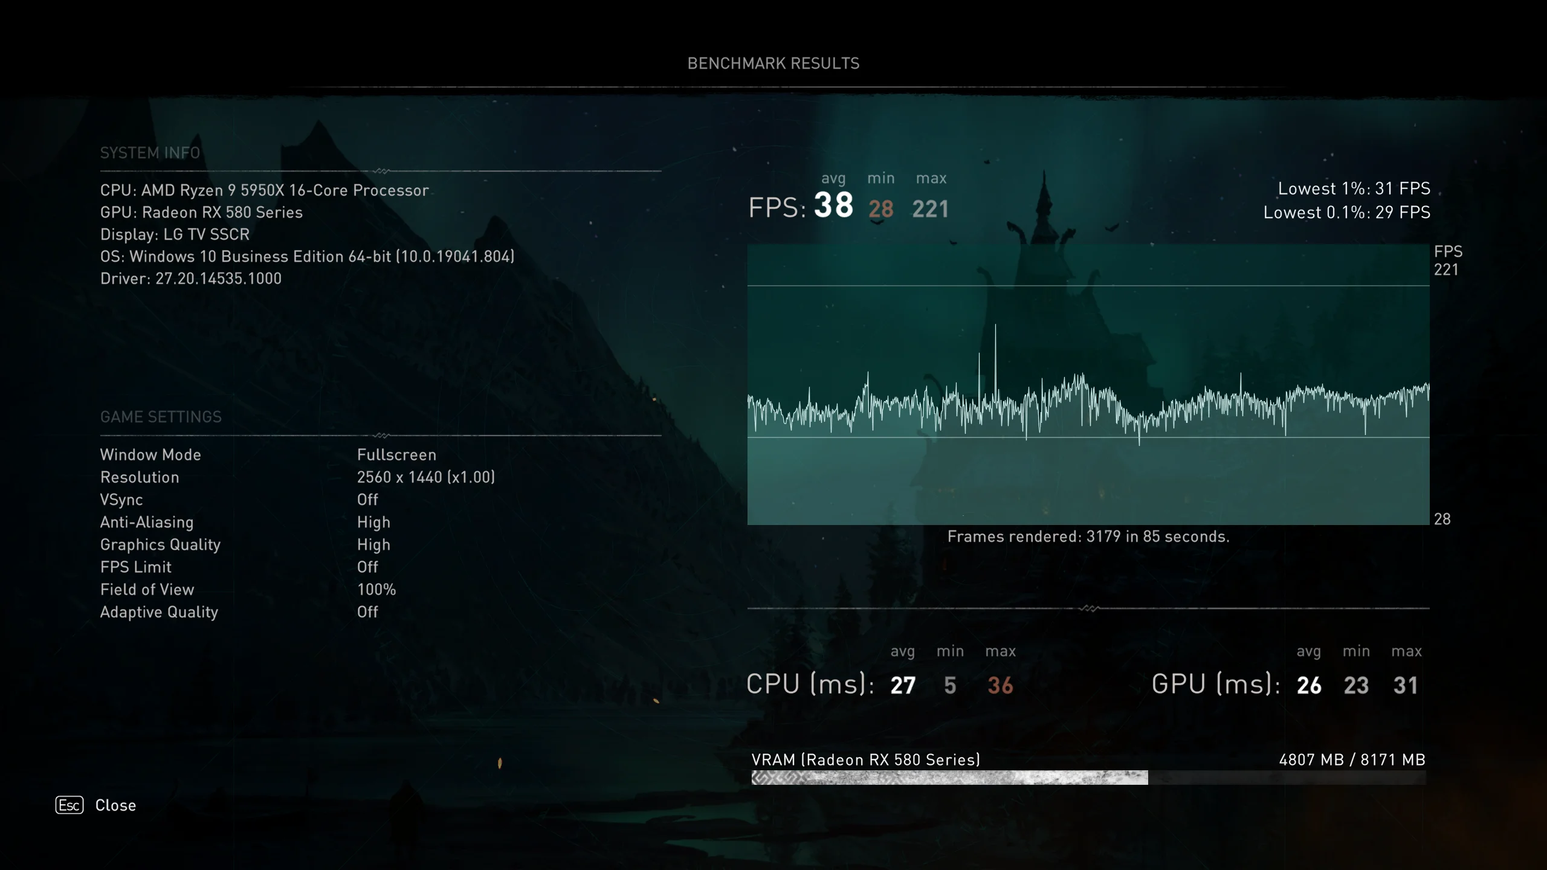
Task: Click the FPS 221 axis label beside graph
Action: pyautogui.click(x=1448, y=260)
